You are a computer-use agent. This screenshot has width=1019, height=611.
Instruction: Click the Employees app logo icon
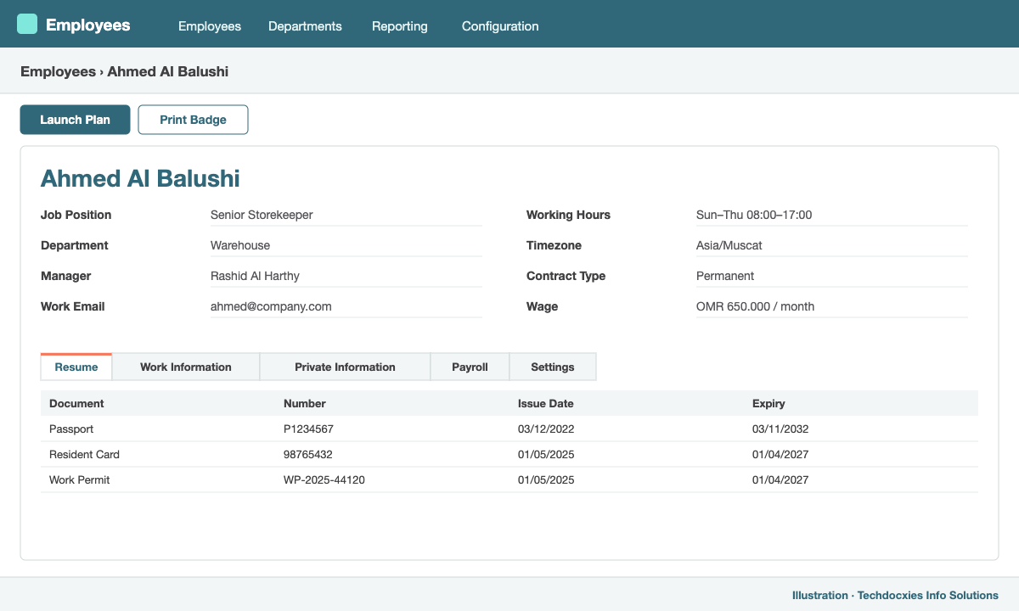27,24
